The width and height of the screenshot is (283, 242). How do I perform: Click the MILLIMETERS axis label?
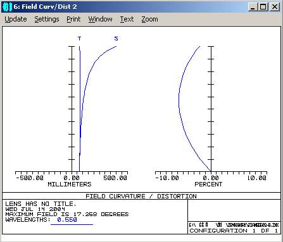70,185
